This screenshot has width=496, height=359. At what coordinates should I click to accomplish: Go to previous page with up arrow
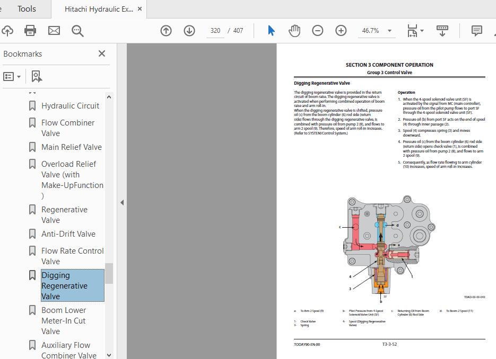pyautogui.click(x=166, y=31)
